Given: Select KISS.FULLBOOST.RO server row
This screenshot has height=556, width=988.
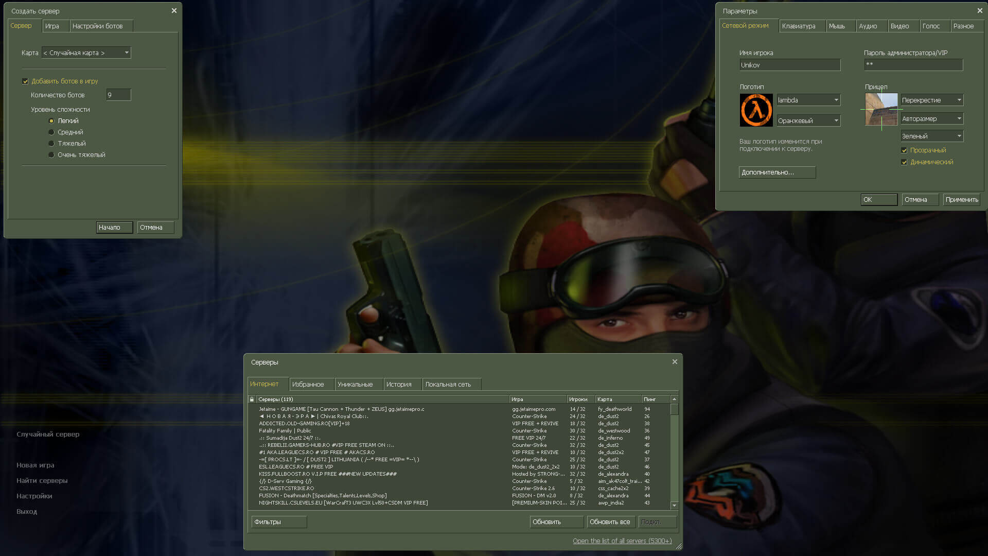Looking at the screenshot, I should 459,474.
